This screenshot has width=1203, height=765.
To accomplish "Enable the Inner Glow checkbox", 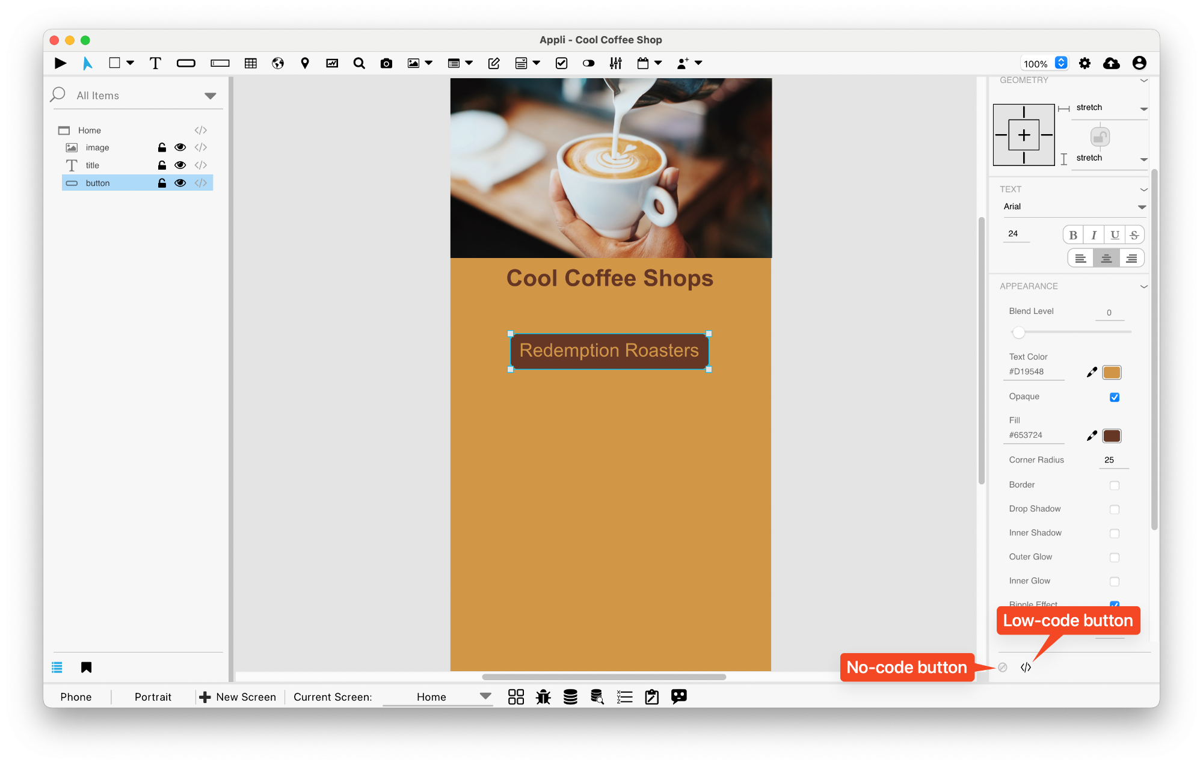I will (1115, 582).
